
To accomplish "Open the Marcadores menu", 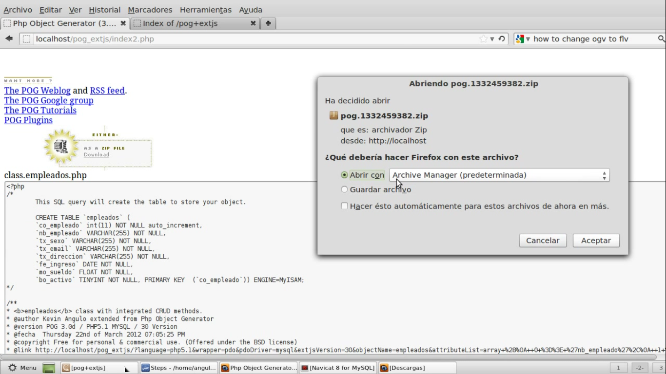I will [x=149, y=9].
